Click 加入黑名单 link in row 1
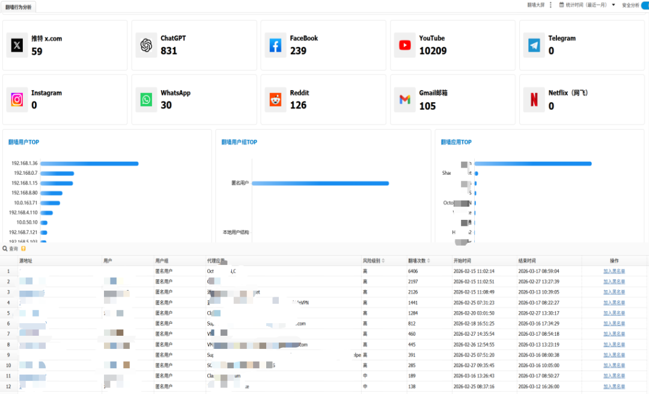This screenshot has height=394, width=649. (x=614, y=271)
